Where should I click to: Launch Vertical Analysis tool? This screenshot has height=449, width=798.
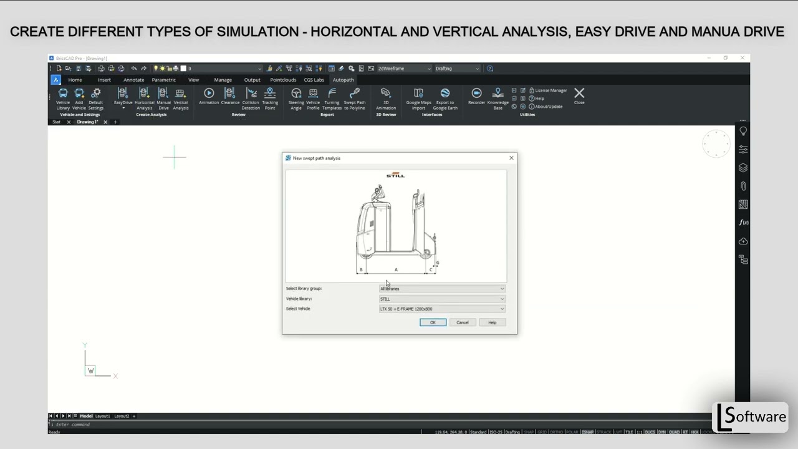(x=181, y=99)
